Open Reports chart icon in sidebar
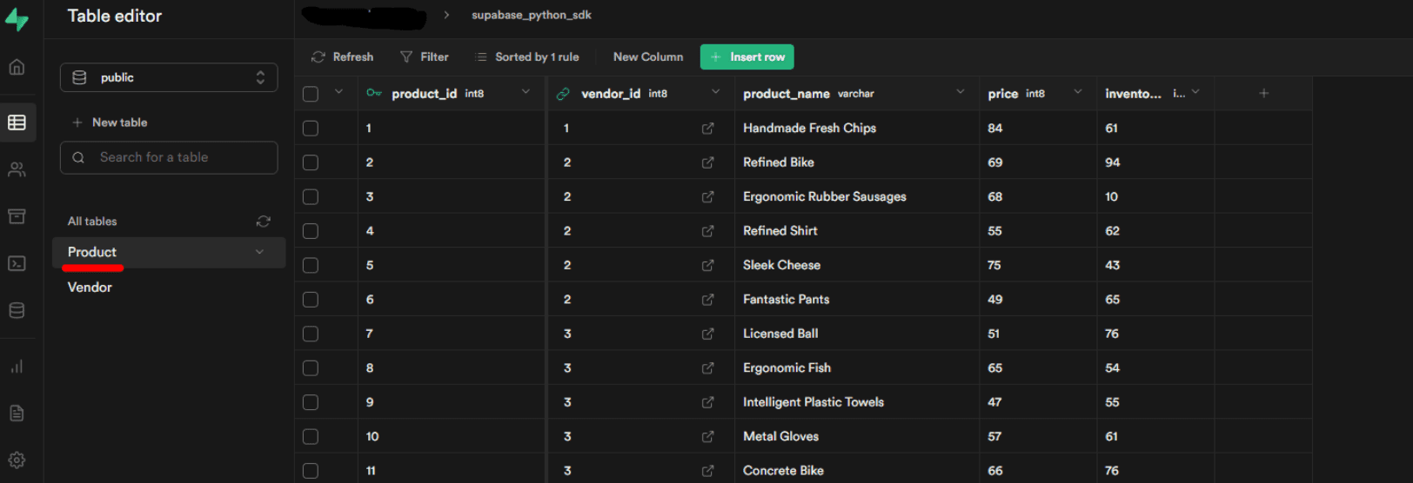This screenshot has height=483, width=1413. (17, 367)
